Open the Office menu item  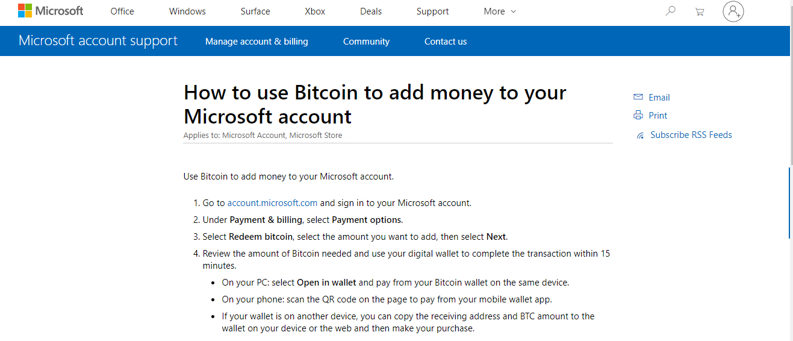122,11
